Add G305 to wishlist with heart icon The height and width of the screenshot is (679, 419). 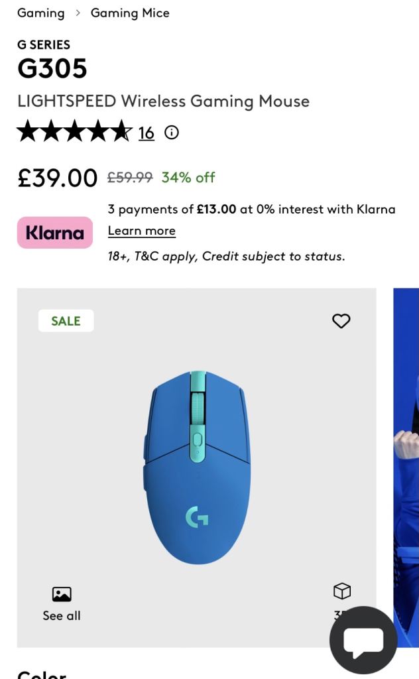(341, 321)
